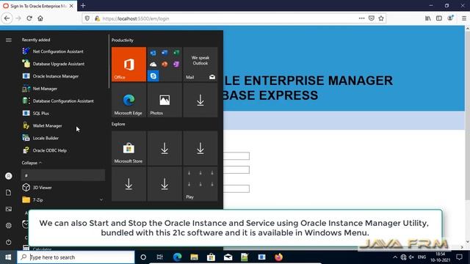Open Settings gear in Start sidebar
Viewport: 470px width, 264px height.
tap(9, 225)
